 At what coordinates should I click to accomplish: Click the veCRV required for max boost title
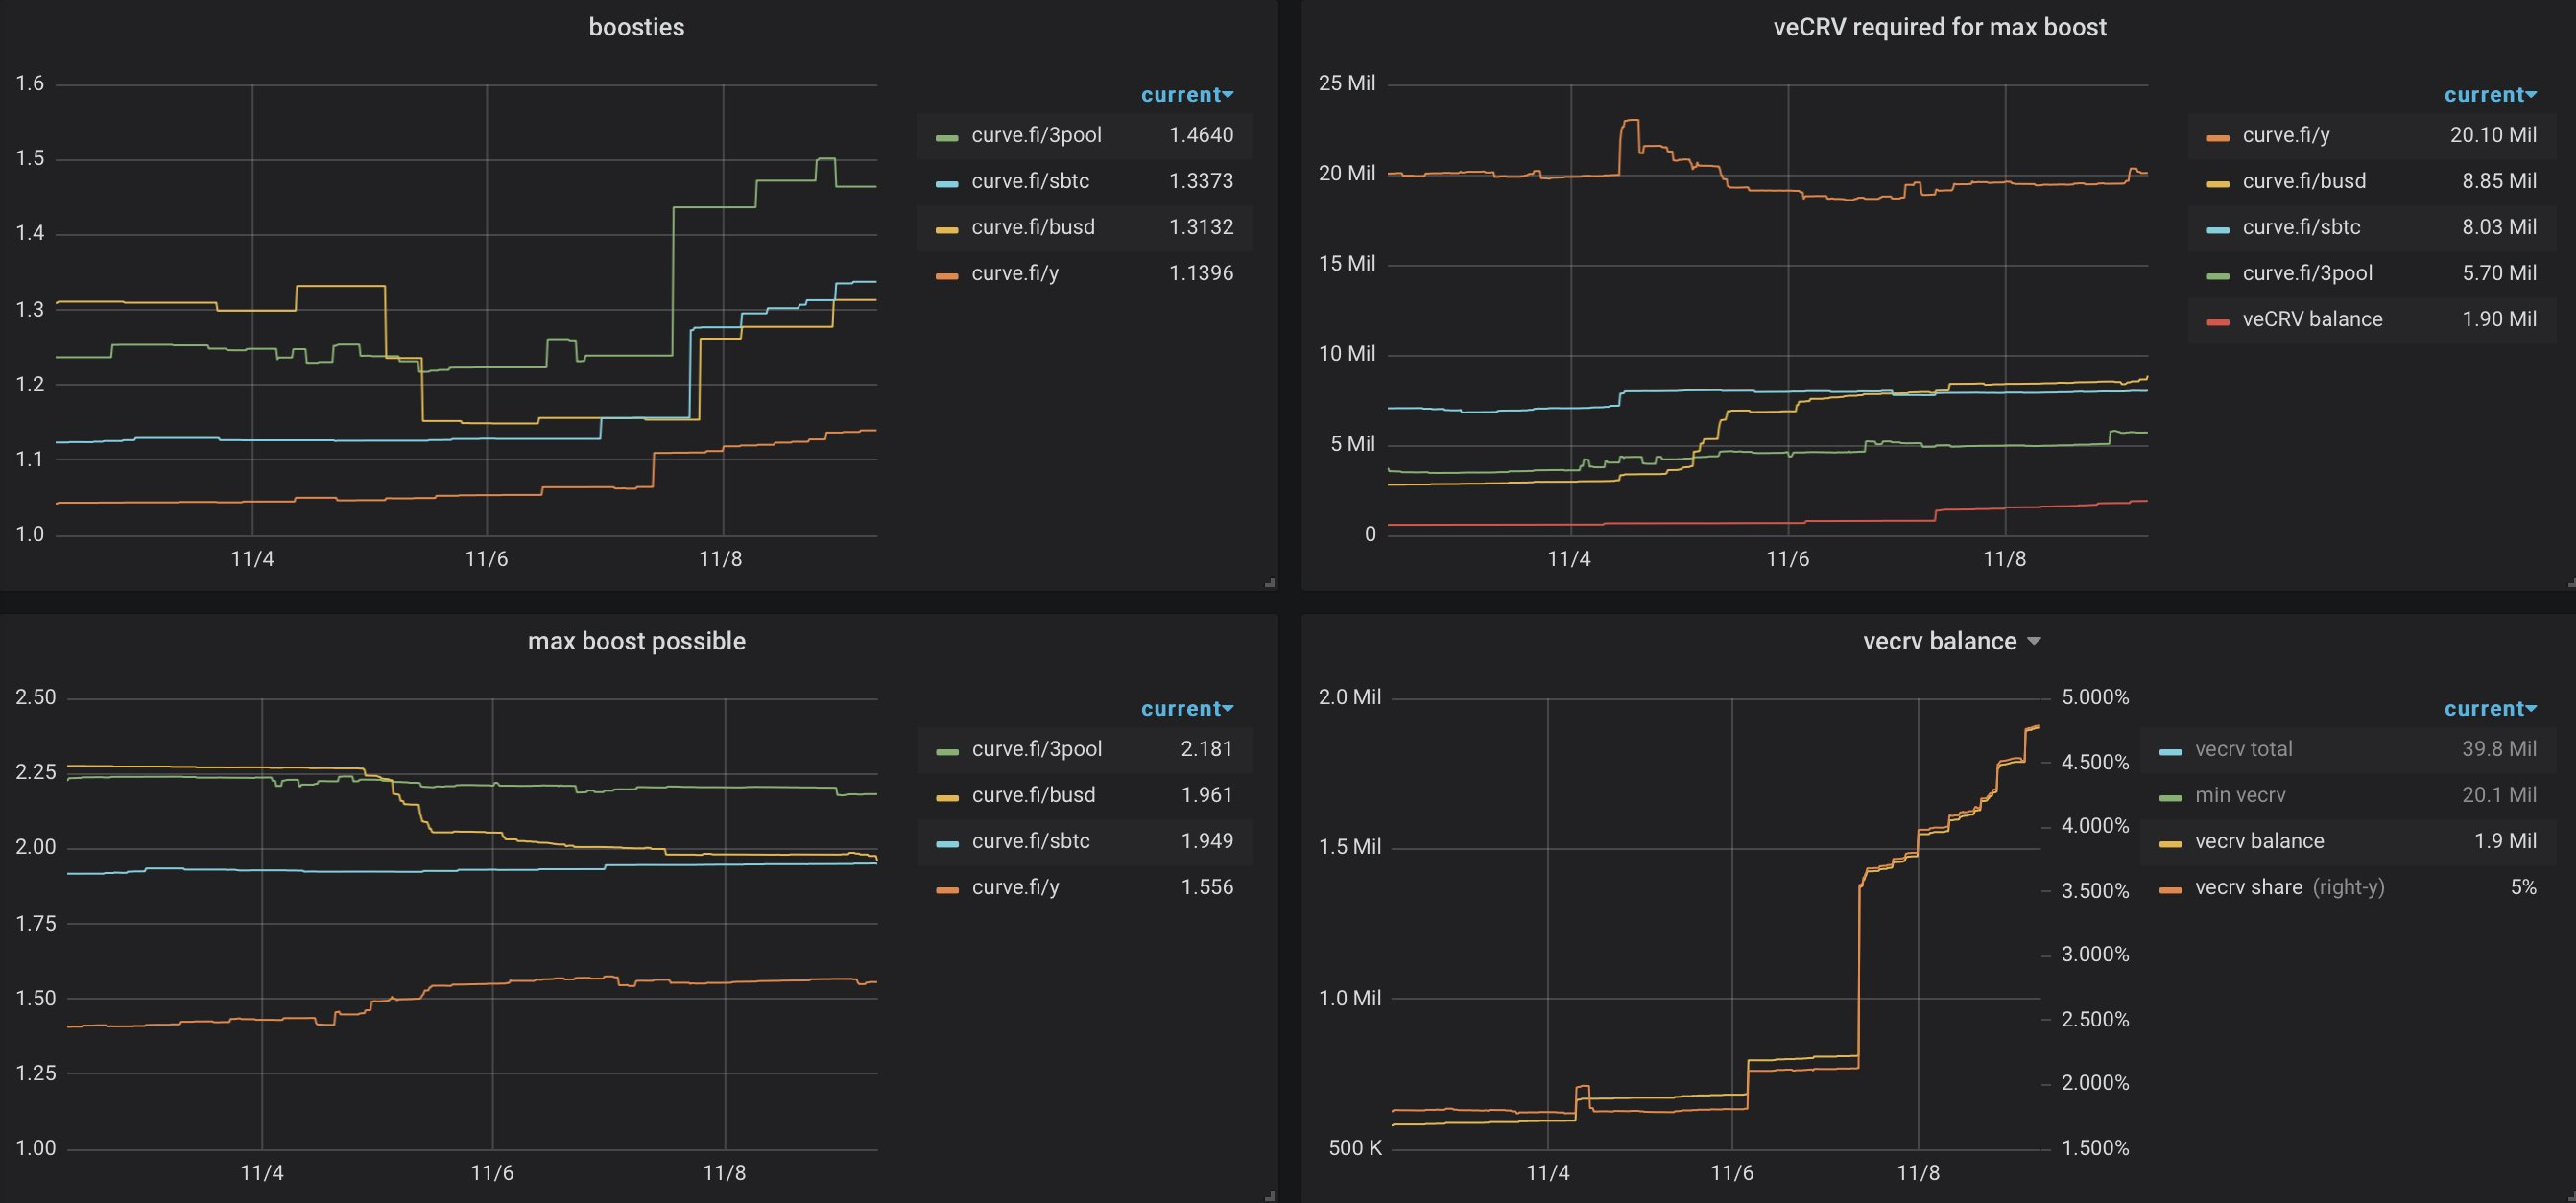[1939, 27]
